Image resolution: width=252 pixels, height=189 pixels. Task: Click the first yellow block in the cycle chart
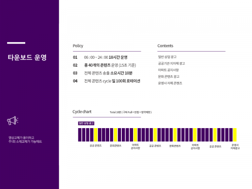tap(96, 135)
